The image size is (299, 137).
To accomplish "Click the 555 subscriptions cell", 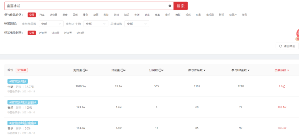I will tap(156, 86).
